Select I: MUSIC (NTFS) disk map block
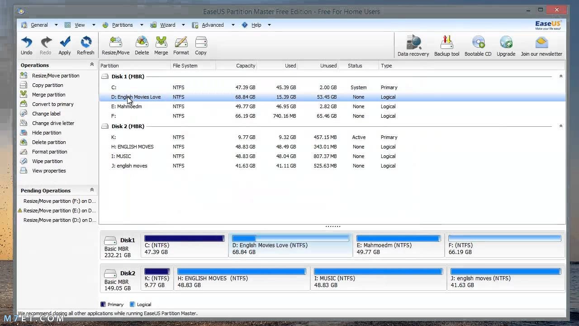The height and width of the screenshot is (326, 579). click(378, 278)
